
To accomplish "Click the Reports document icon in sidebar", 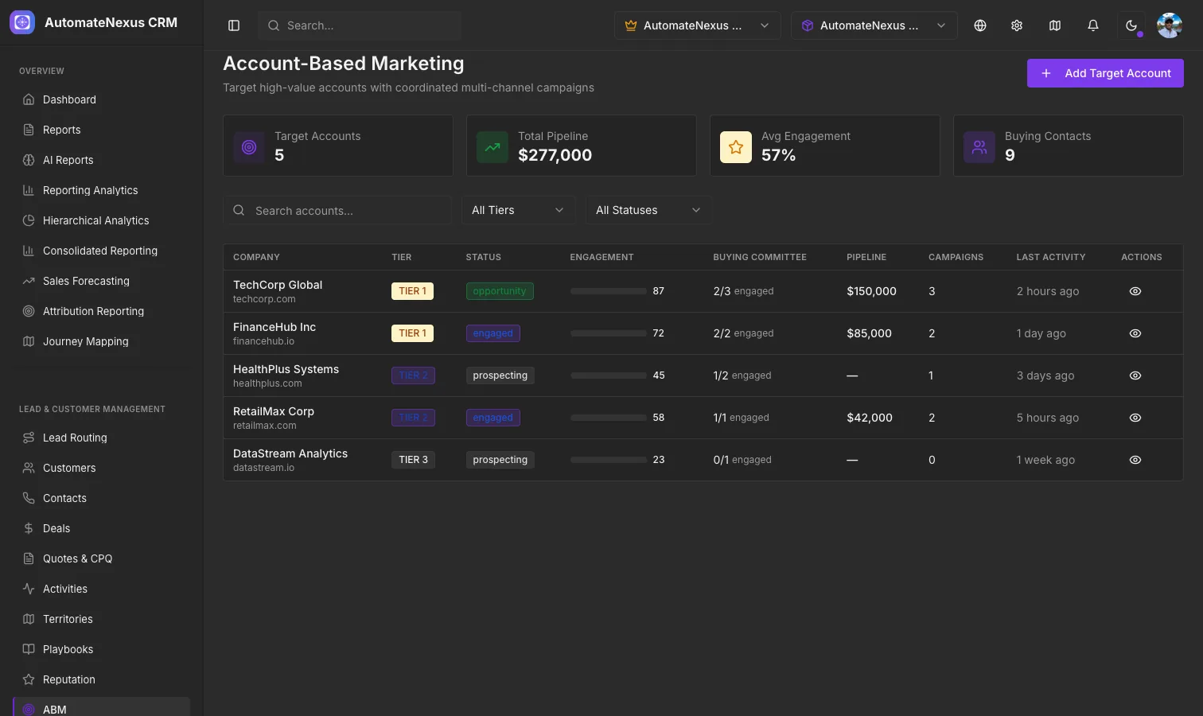I will [x=29, y=130].
